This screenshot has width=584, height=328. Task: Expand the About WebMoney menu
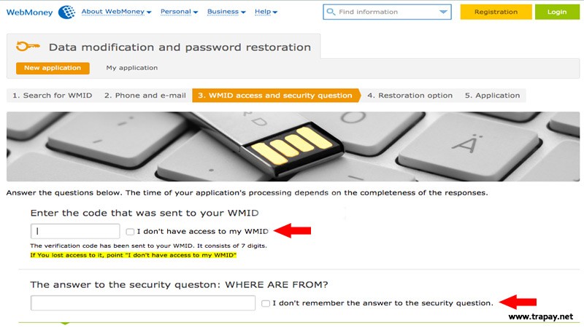tap(116, 12)
